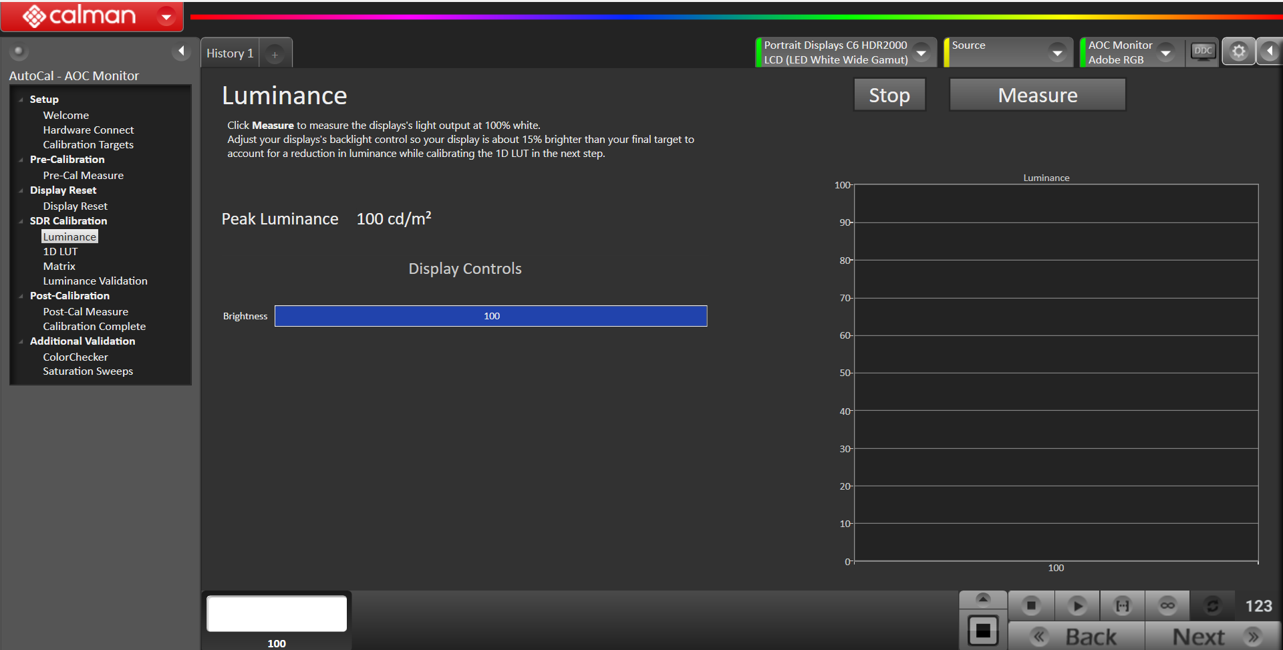Go to Next workflow step
Screen dimensions: 1283x650
1213,637
